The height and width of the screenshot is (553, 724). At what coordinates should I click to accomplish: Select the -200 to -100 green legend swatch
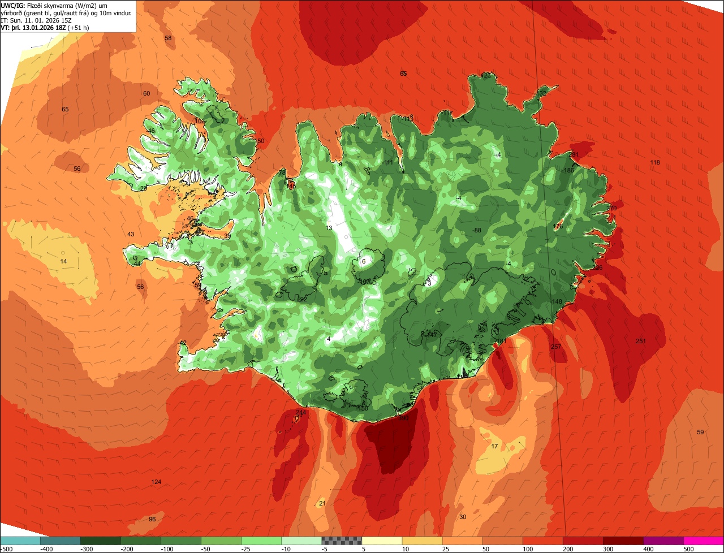tap(140, 540)
